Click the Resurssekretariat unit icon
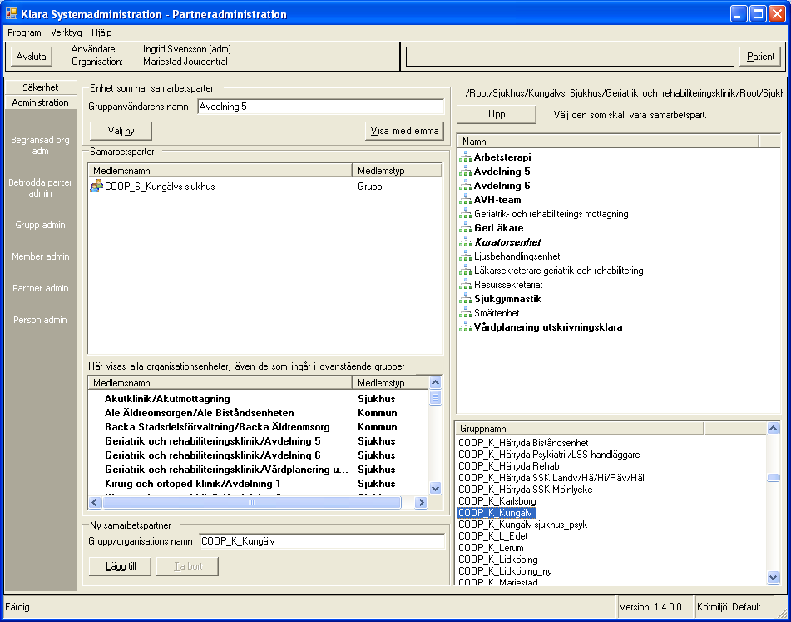This screenshot has width=791, height=622. click(465, 285)
